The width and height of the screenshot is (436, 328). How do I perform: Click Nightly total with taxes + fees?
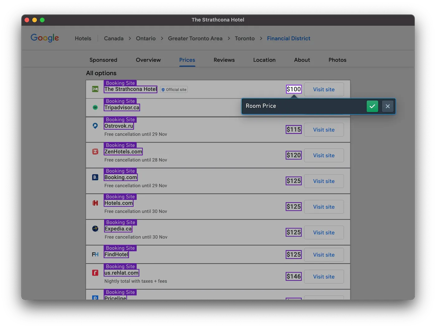136,281
